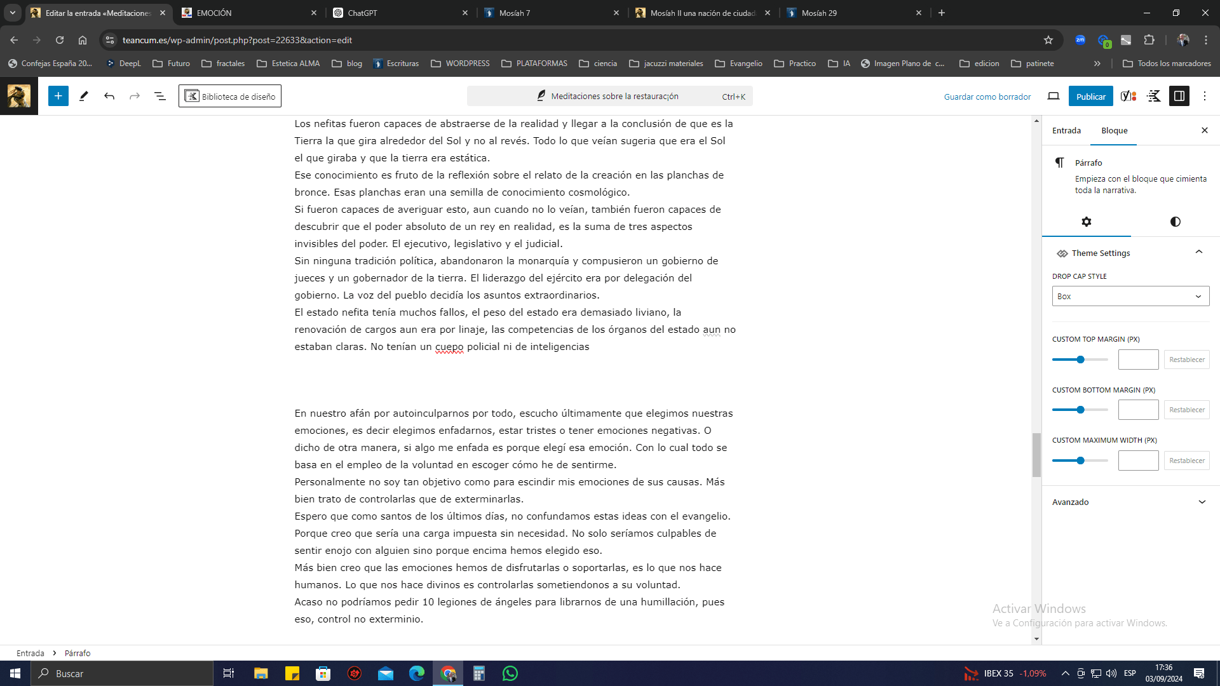
Task: Click the Custom Maximum Width input field
Action: (1137, 461)
